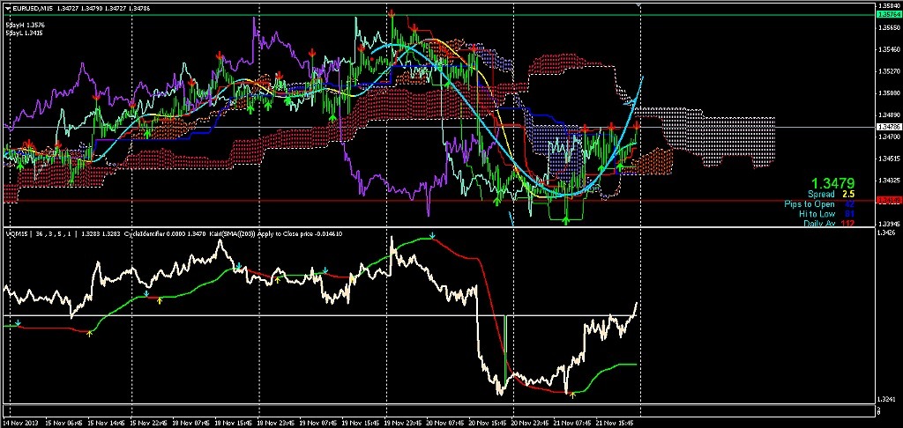Click the 1.35460 price axis label
903x428 pixels.
point(888,49)
